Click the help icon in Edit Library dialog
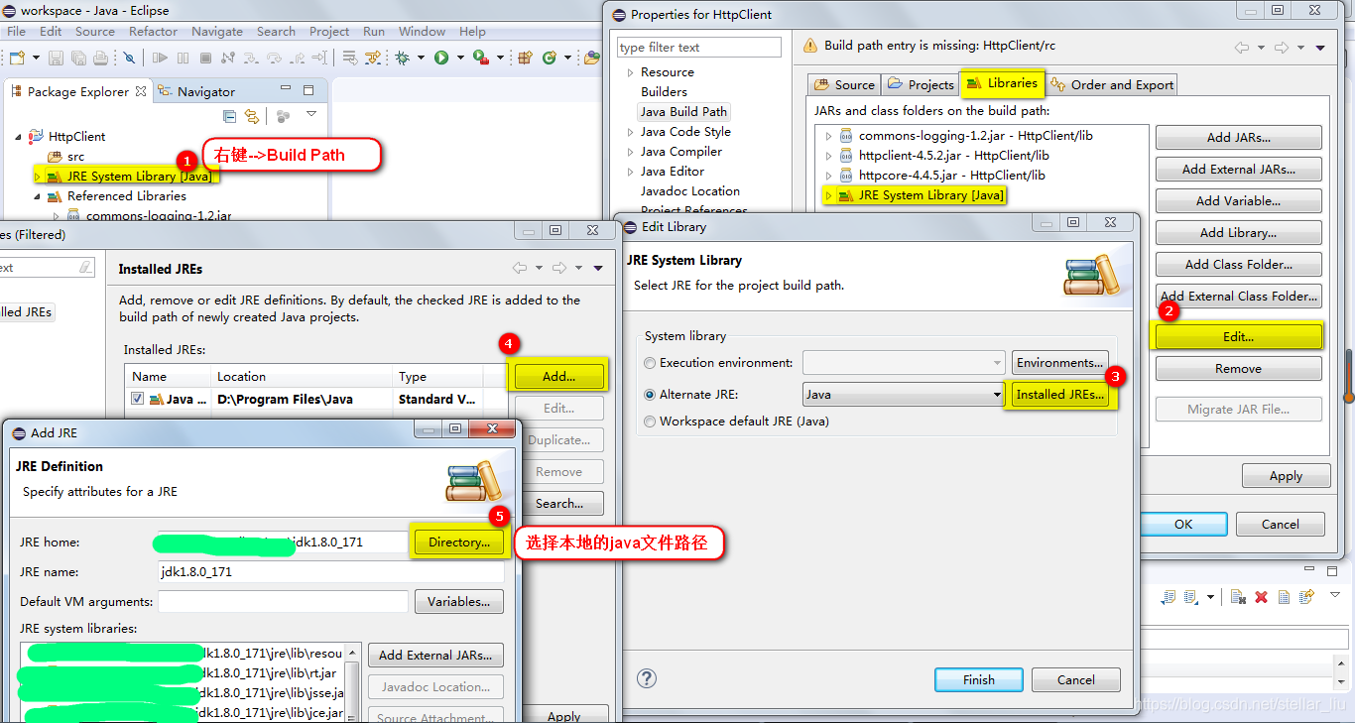 point(646,678)
